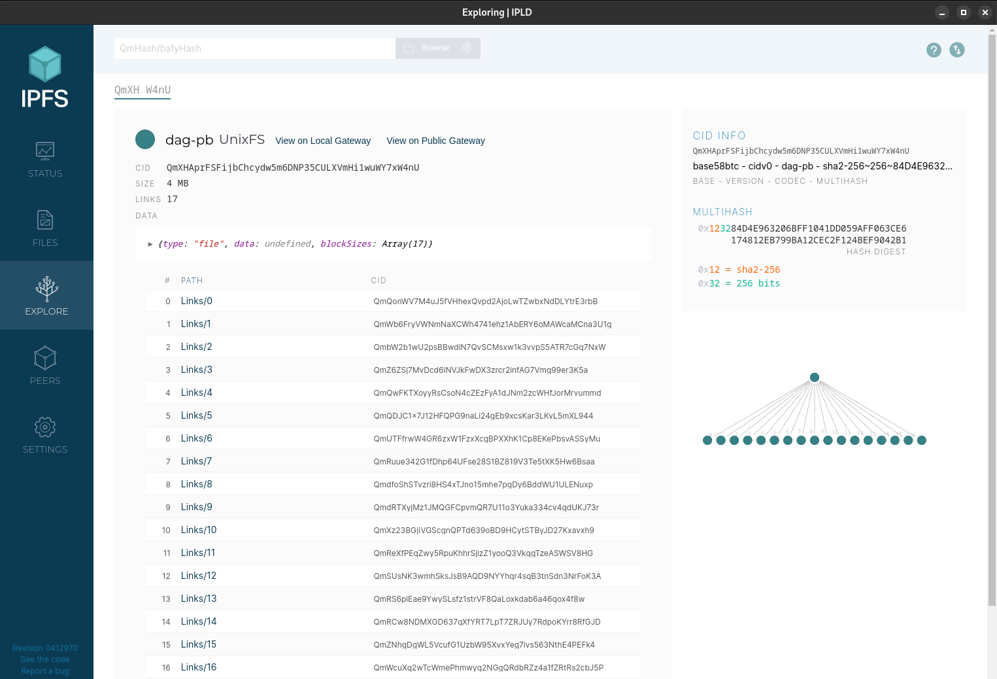This screenshot has height=679, width=997.
Task: Open the Links/9 path
Action: pyautogui.click(x=197, y=507)
